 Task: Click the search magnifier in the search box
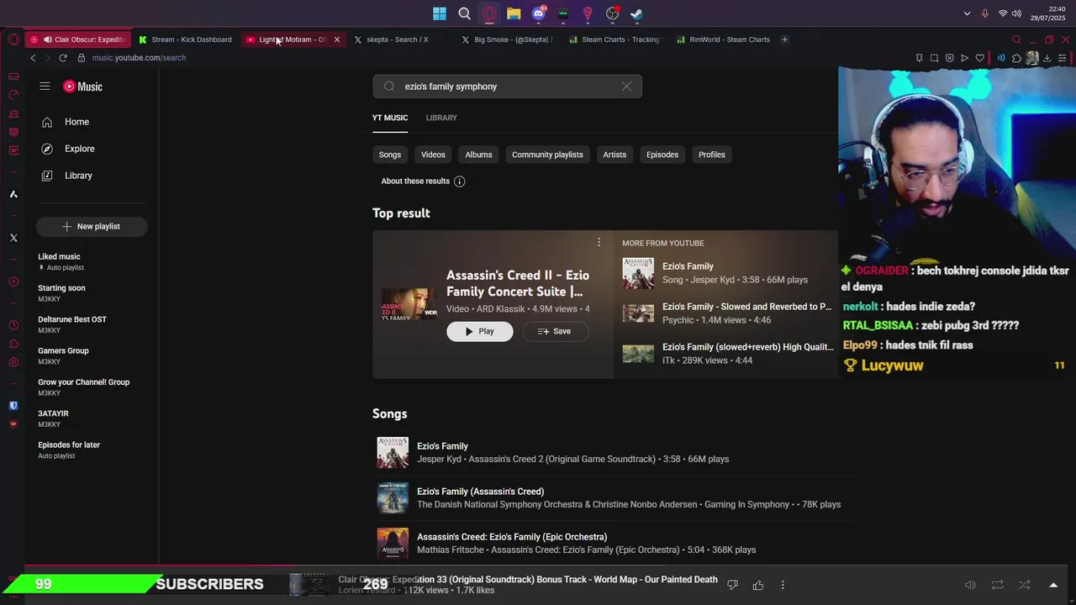[x=389, y=87]
